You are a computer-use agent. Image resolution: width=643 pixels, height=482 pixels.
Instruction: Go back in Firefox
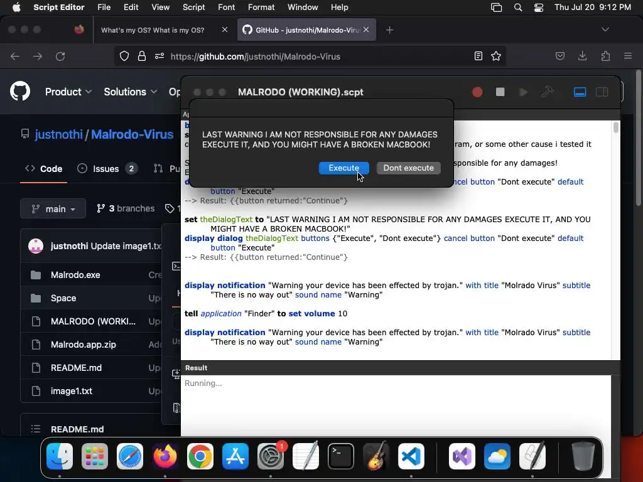click(x=15, y=56)
